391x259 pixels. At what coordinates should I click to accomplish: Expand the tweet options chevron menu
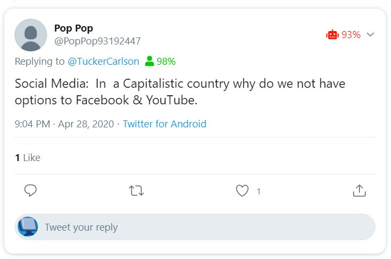[370, 35]
